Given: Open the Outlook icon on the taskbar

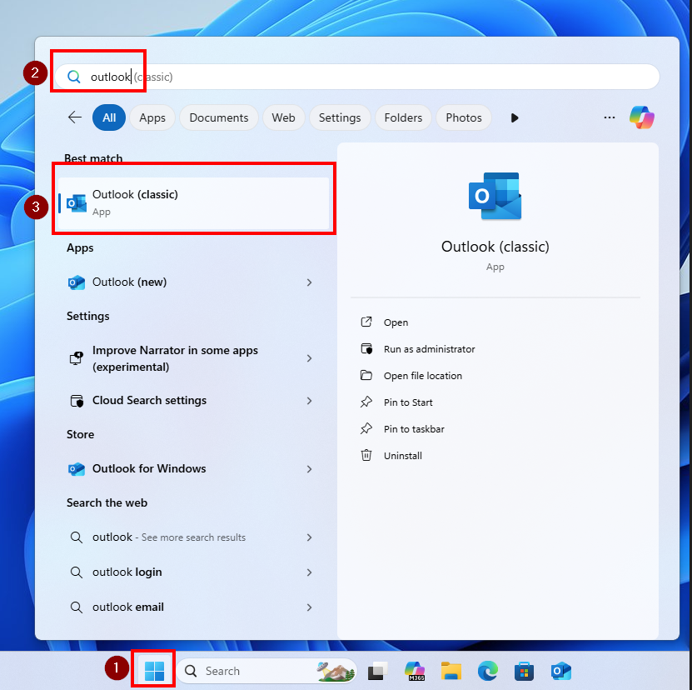Looking at the screenshot, I should (x=561, y=671).
